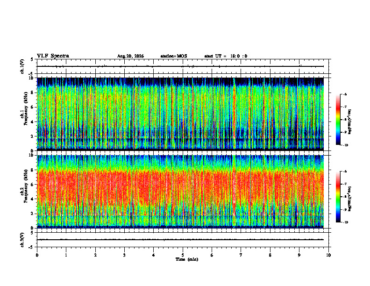The image size is (370, 286).
Task: Click time axis tick label "9"
Action: [x=299, y=255]
